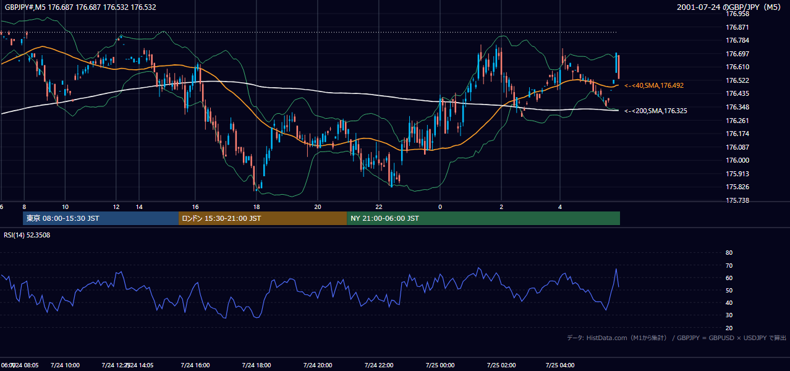Click the 7/24 20:00 time label
The height and width of the screenshot is (371, 790).
pos(317,365)
